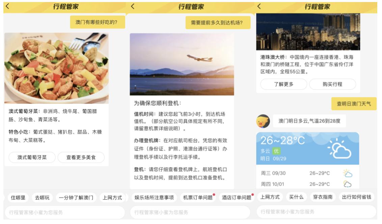Focus the left screen message input field

(x=65, y=212)
